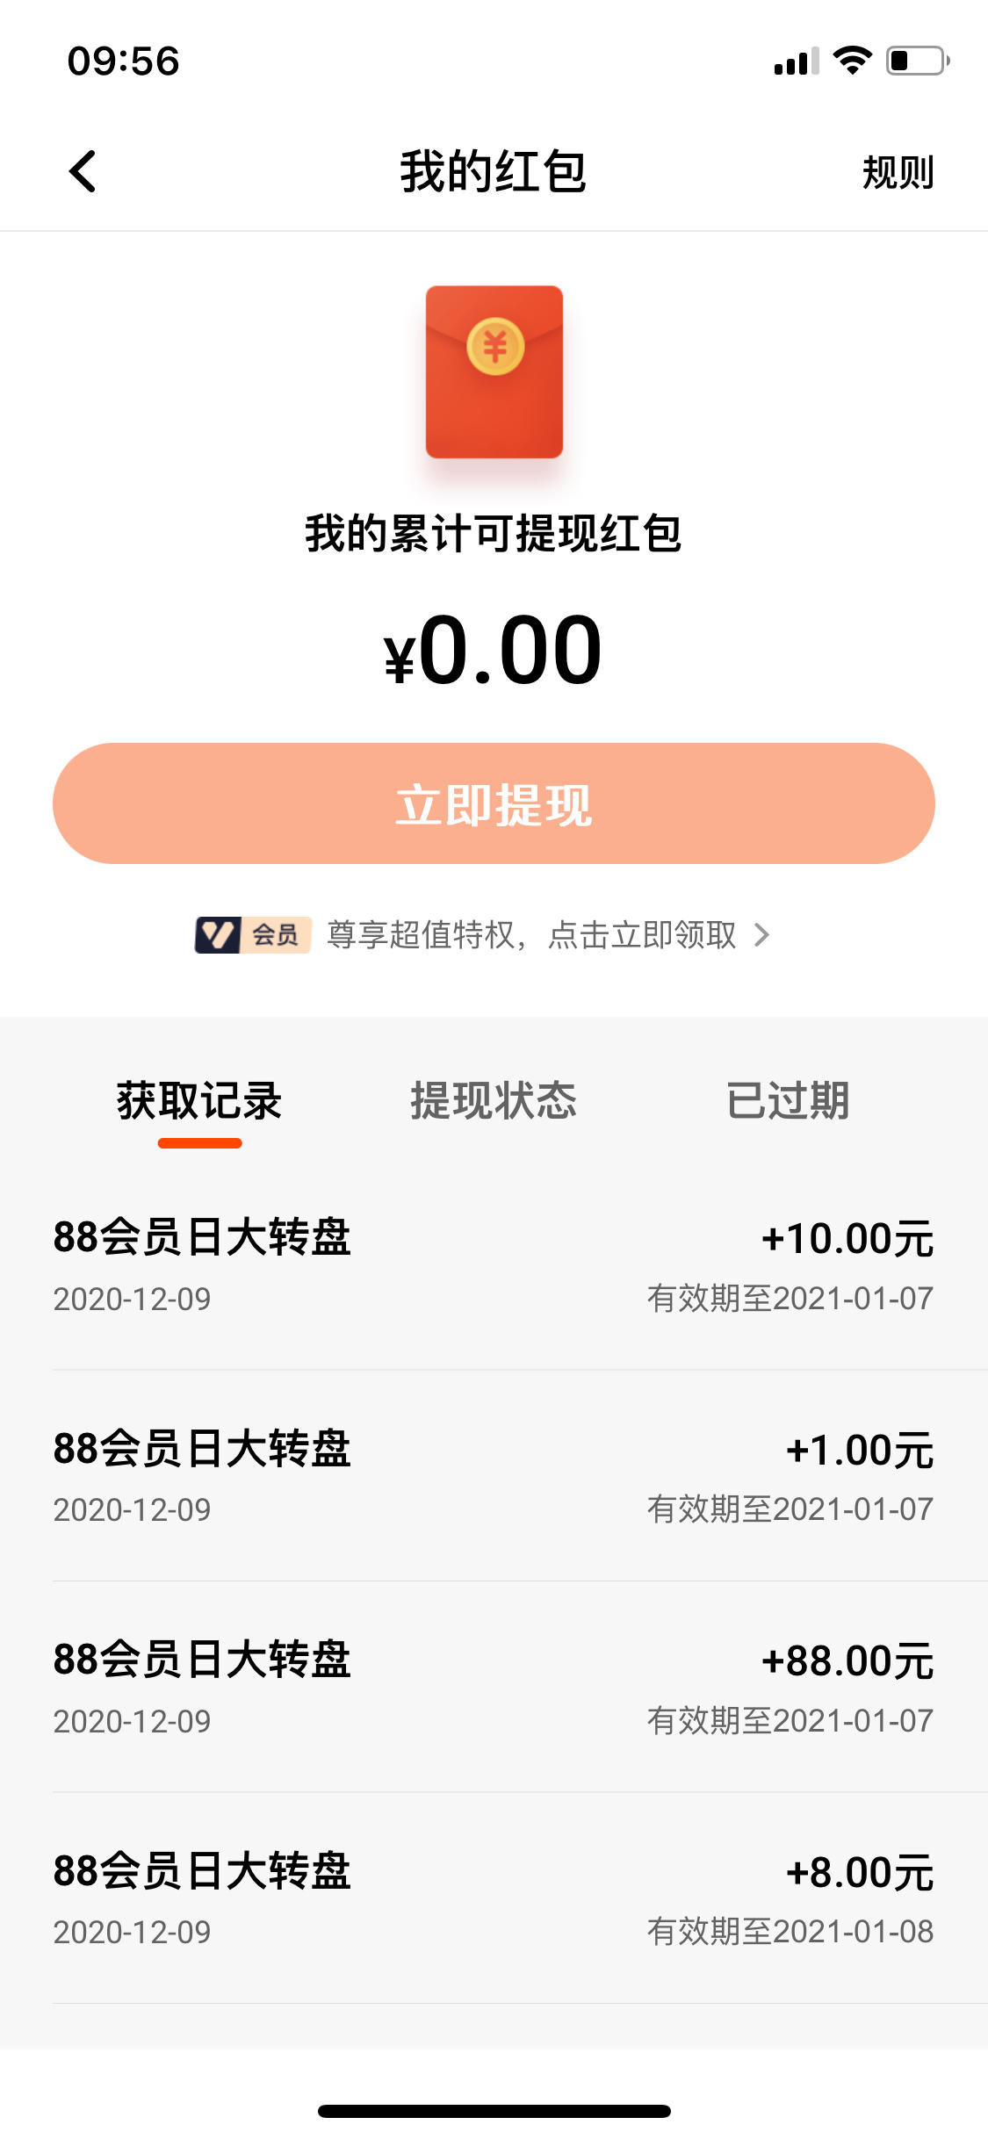Switch to the 获取记录 tab

199,1101
